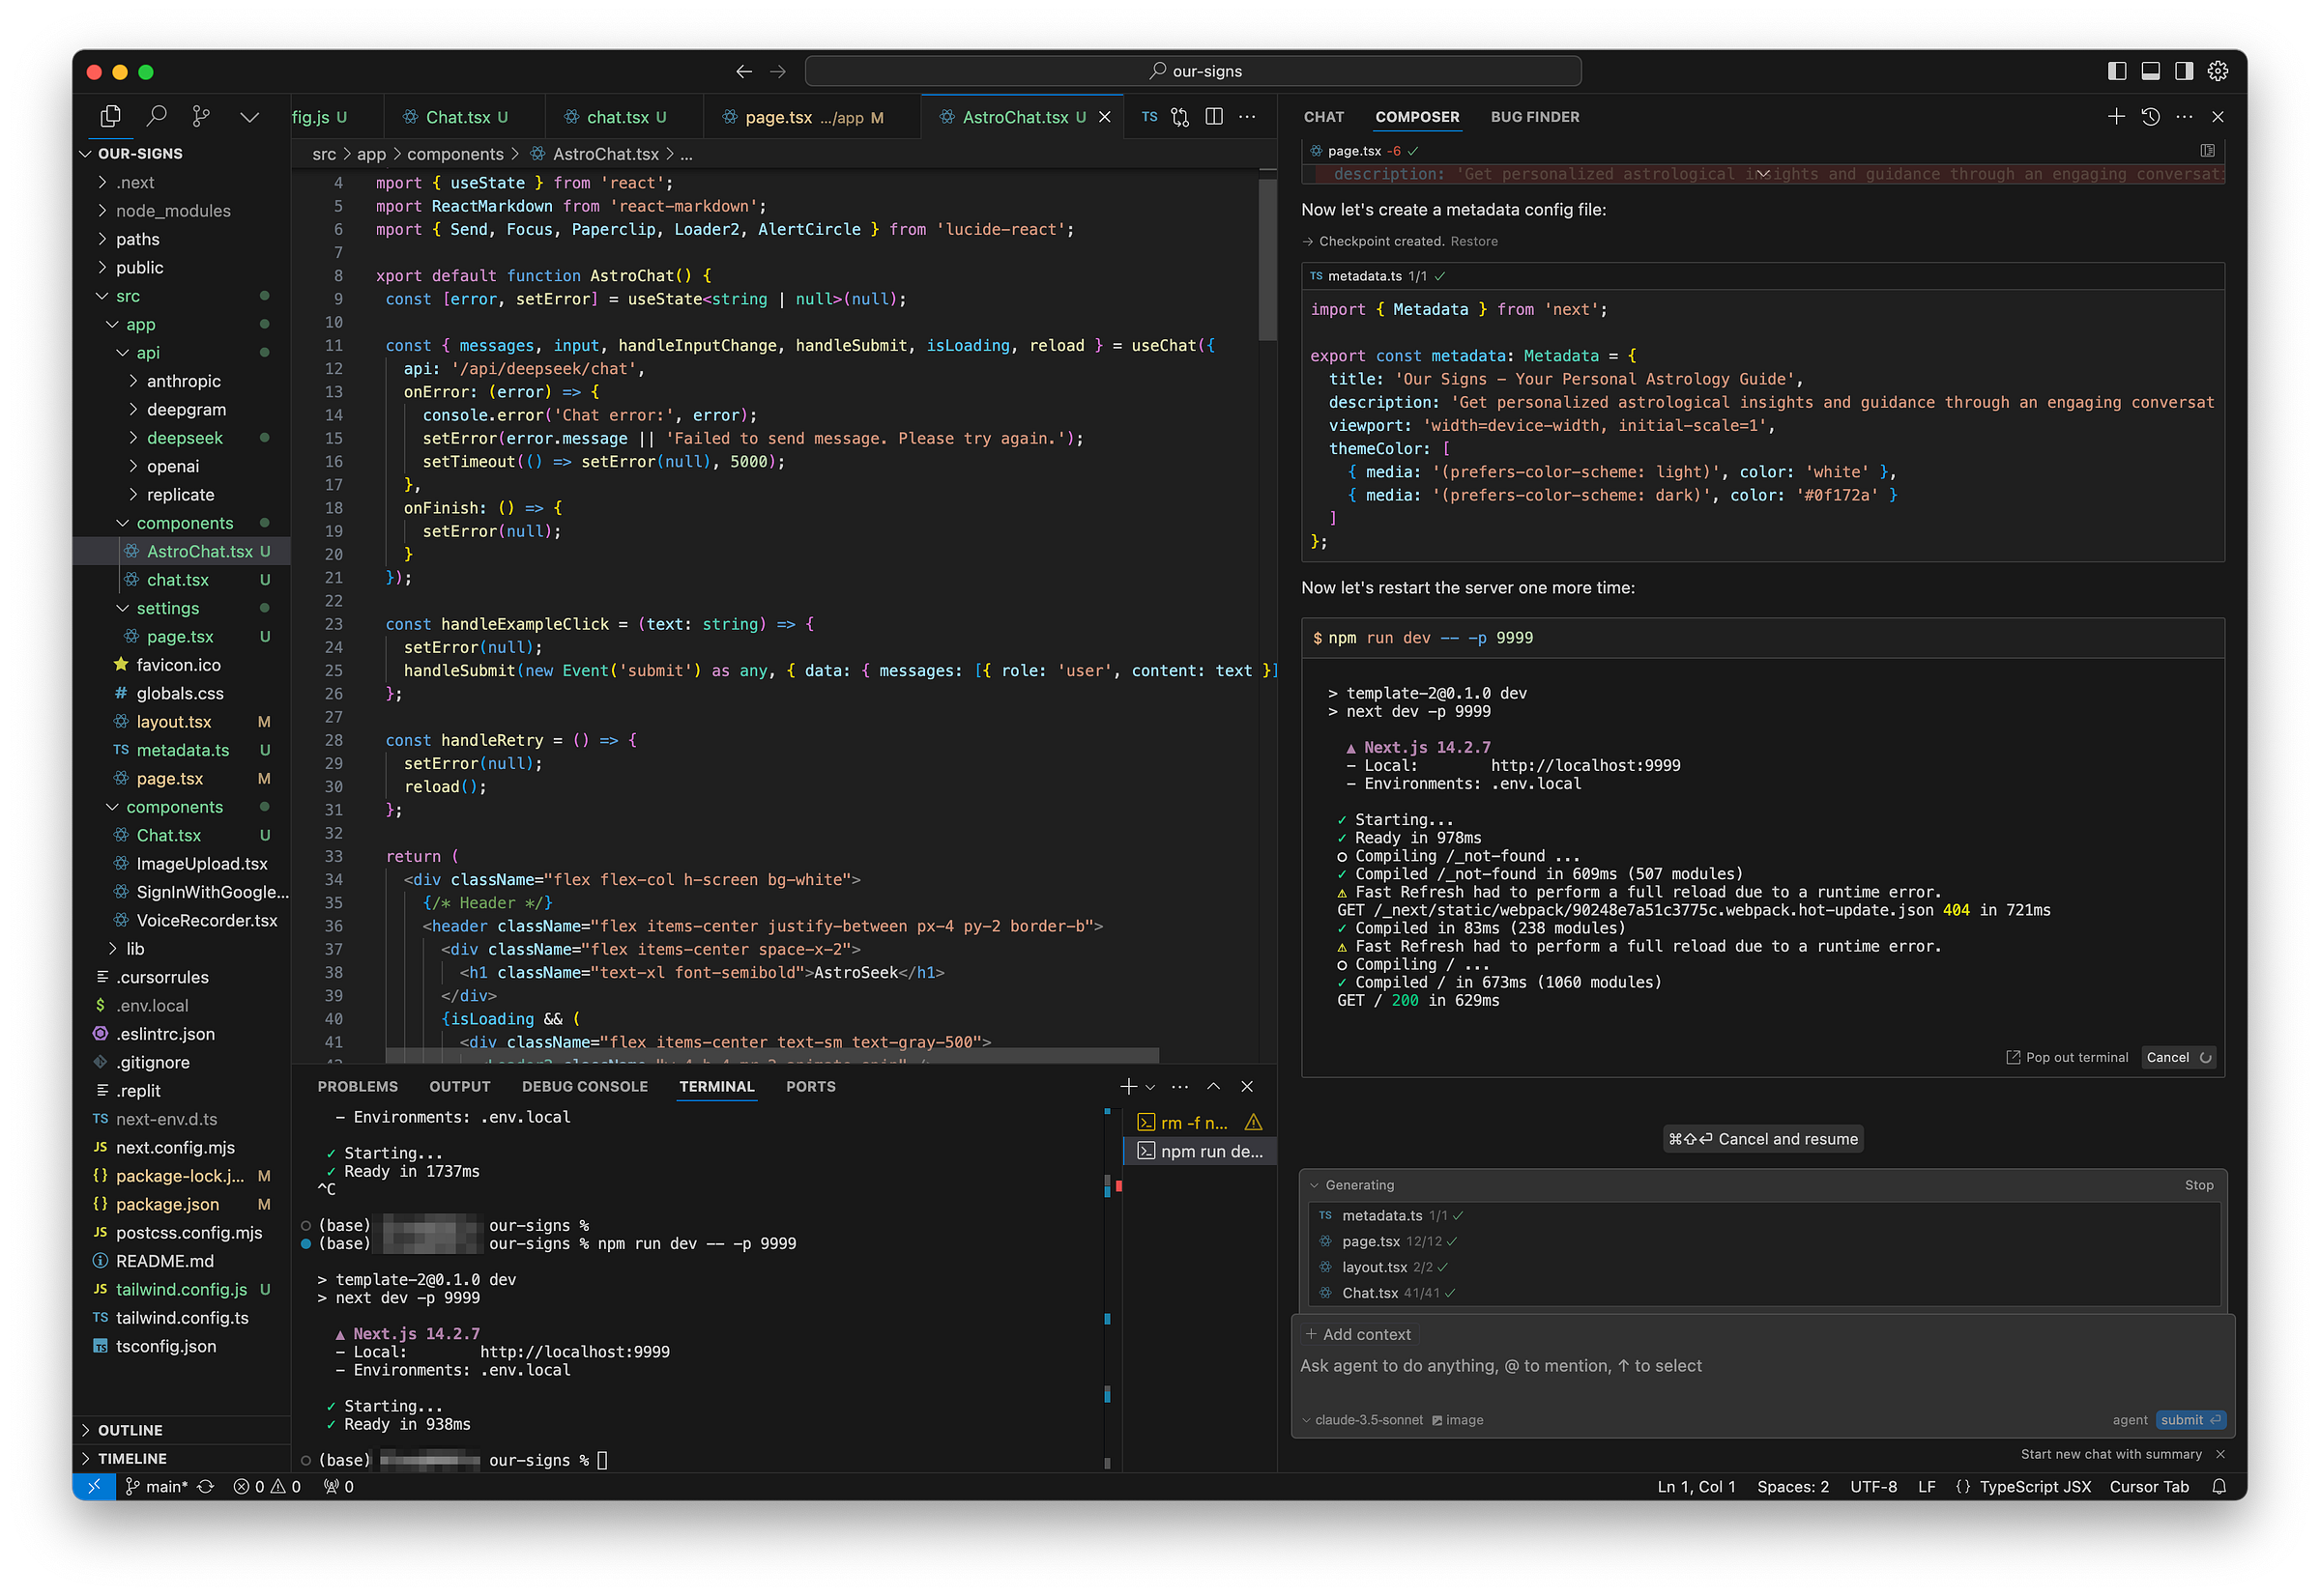Open settings gear in title bar

click(2217, 71)
